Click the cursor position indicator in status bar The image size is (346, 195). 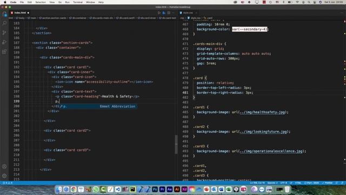coord(257,183)
